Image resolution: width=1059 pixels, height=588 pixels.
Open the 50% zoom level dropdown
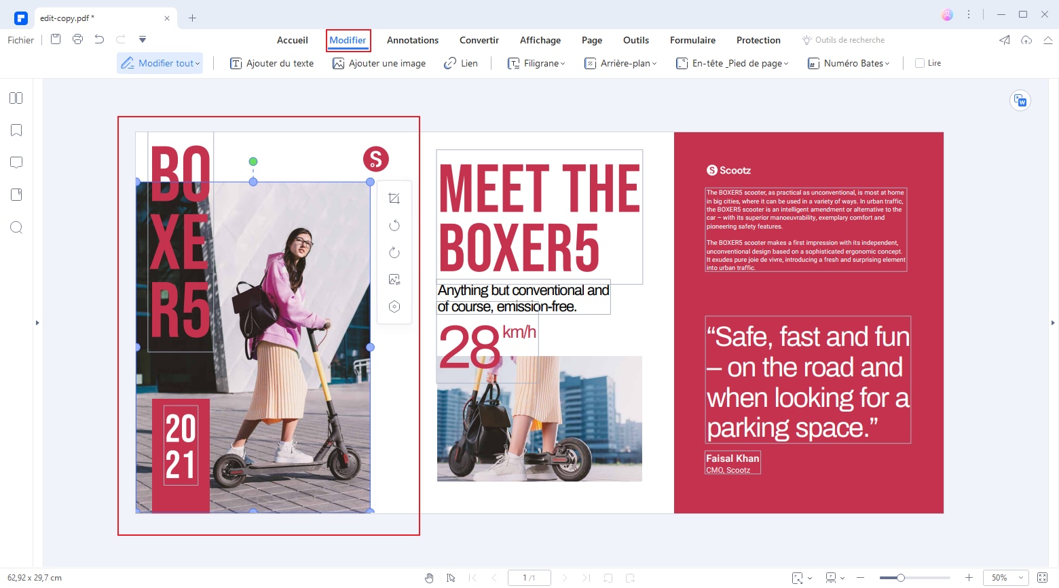(1006, 578)
